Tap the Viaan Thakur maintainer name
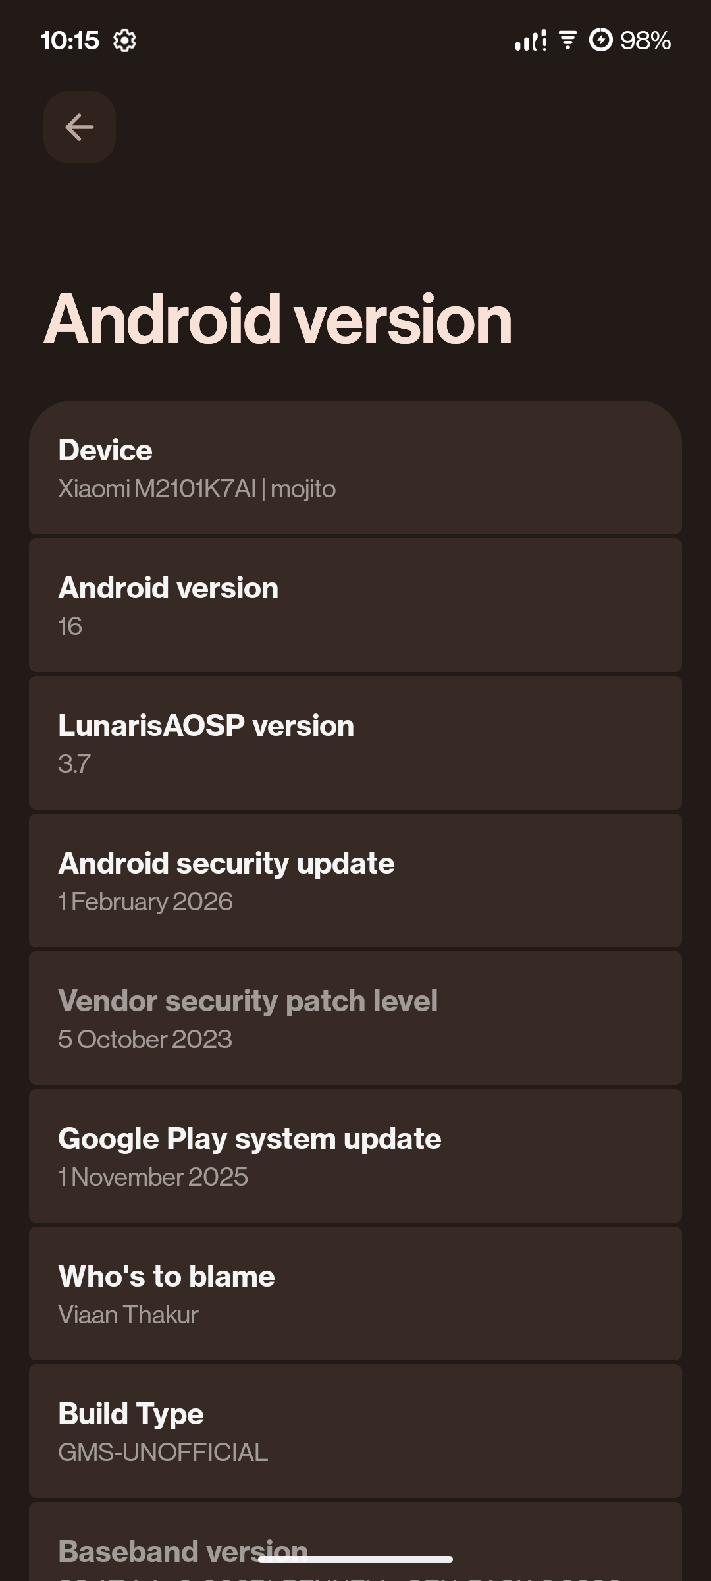The height and width of the screenshot is (1581, 711). point(128,1315)
